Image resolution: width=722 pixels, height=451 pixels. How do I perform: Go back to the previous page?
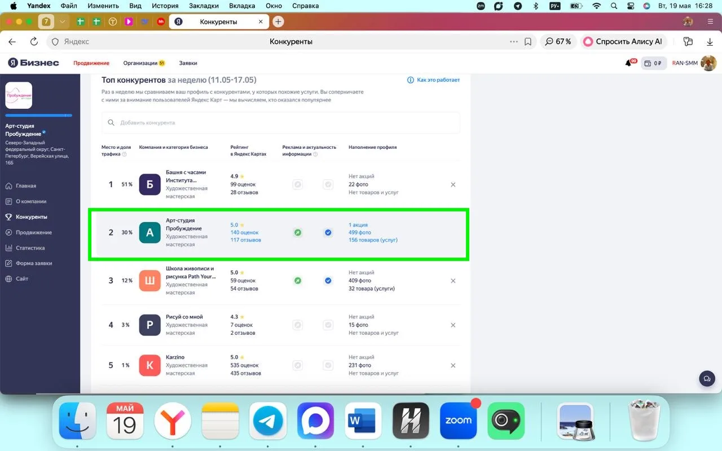tap(12, 42)
